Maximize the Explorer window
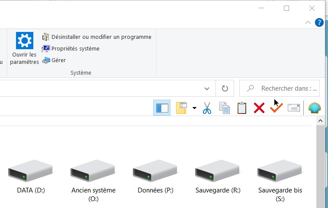328x208 pixels. (x=286, y=8)
